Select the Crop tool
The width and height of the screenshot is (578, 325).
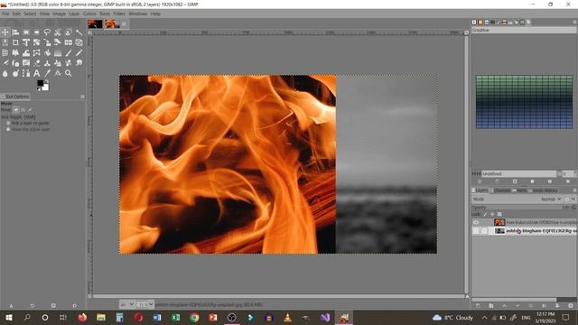pyautogui.click(x=15, y=42)
